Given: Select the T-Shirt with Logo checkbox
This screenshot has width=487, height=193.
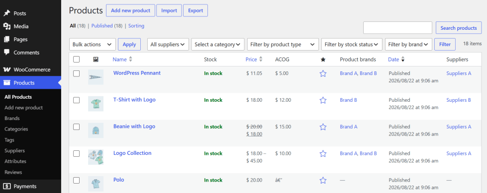Looking at the screenshot, I should tap(77, 100).
